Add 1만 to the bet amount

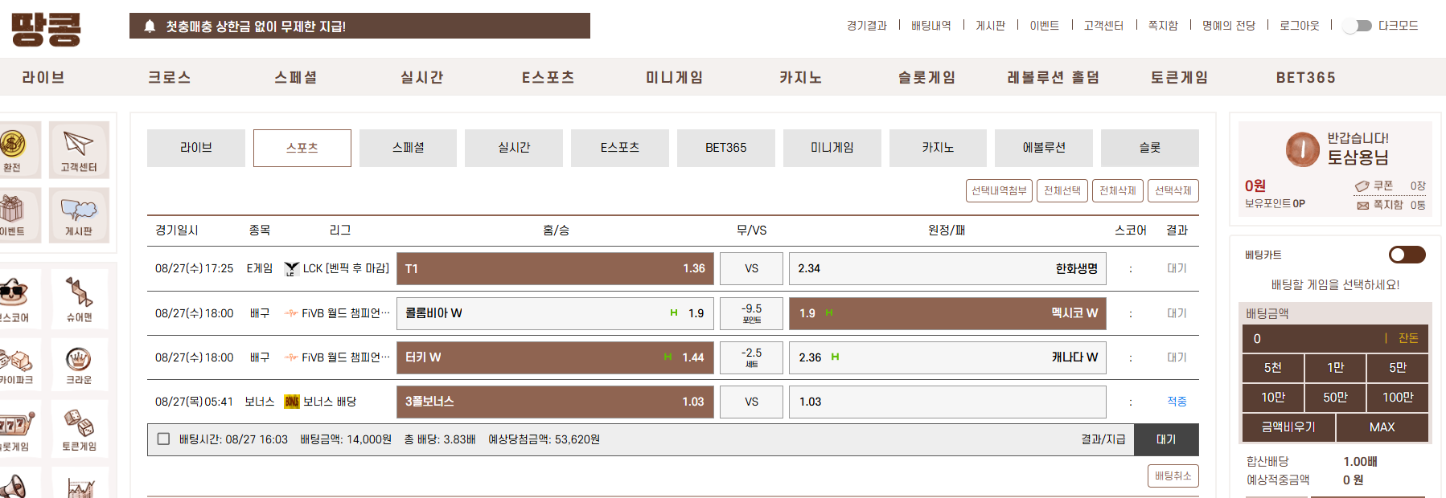pyautogui.click(x=1336, y=368)
